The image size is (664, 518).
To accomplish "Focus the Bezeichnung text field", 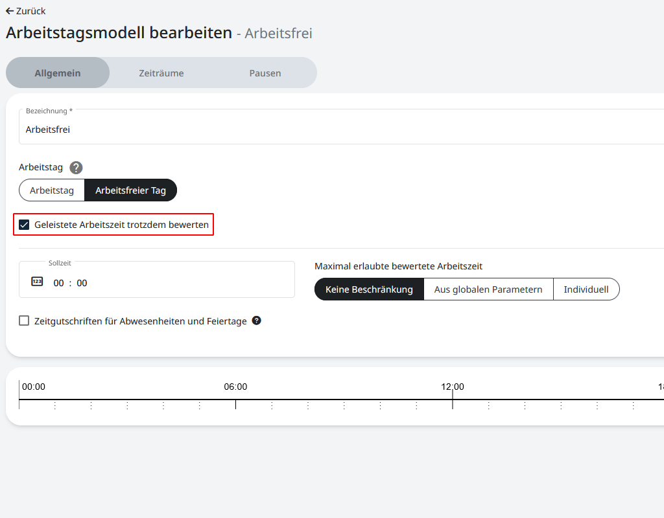I will click(337, 129).
